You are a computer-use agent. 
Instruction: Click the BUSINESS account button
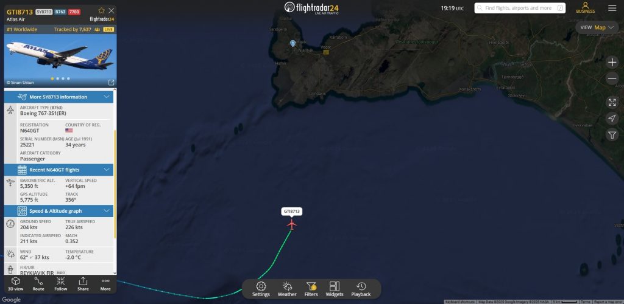click(x=586, y=7)
